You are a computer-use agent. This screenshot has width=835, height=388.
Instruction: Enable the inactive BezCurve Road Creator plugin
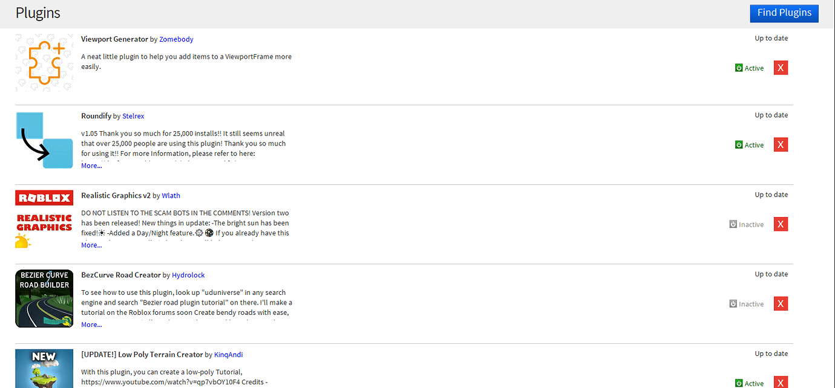pos(733,303)
